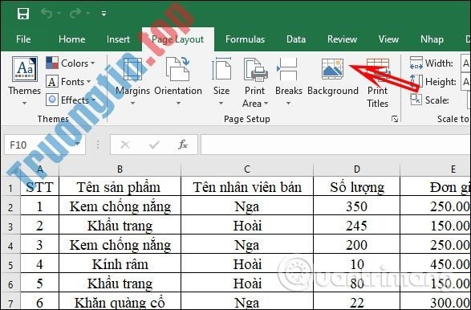Click the Width scale-to-fit icon
The width and height of the screenshot is (471, 310).
click(416, 63)
